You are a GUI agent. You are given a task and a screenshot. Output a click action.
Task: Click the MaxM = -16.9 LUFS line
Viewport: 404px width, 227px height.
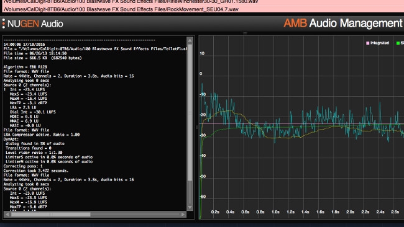pos(29,202)
